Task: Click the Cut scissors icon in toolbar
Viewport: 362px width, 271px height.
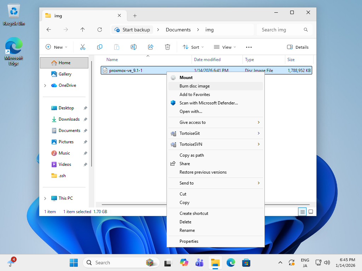Action: (83, 47)
